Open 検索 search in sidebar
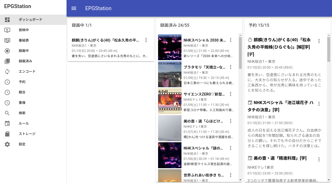This screenshot has width=332, height=183. point(33,113)
